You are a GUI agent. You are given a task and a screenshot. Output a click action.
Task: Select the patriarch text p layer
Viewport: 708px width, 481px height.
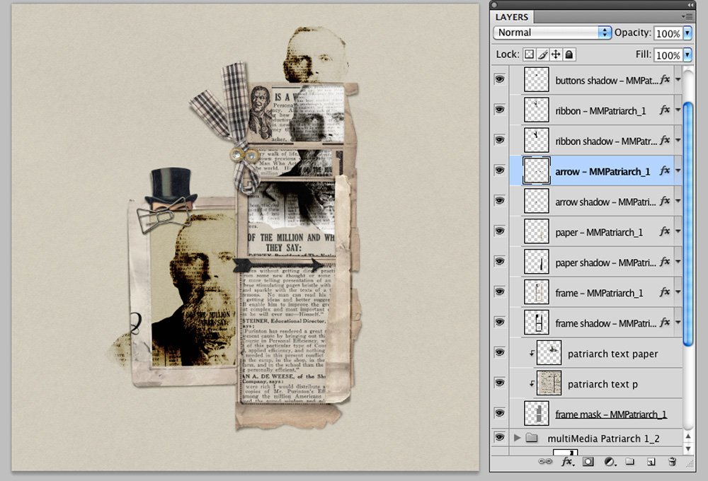(603, 384)
